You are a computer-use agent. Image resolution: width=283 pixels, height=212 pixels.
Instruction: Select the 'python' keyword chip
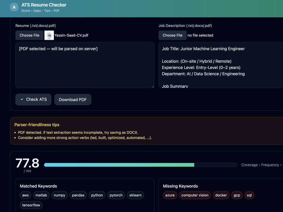click(97, 195)
